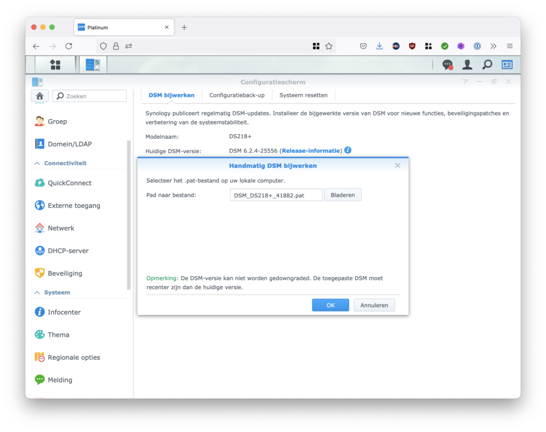Viewport: 546px width, 432px height.
Task: Open the DSM main menu grid icon
Action: click(x=55, y=65)
